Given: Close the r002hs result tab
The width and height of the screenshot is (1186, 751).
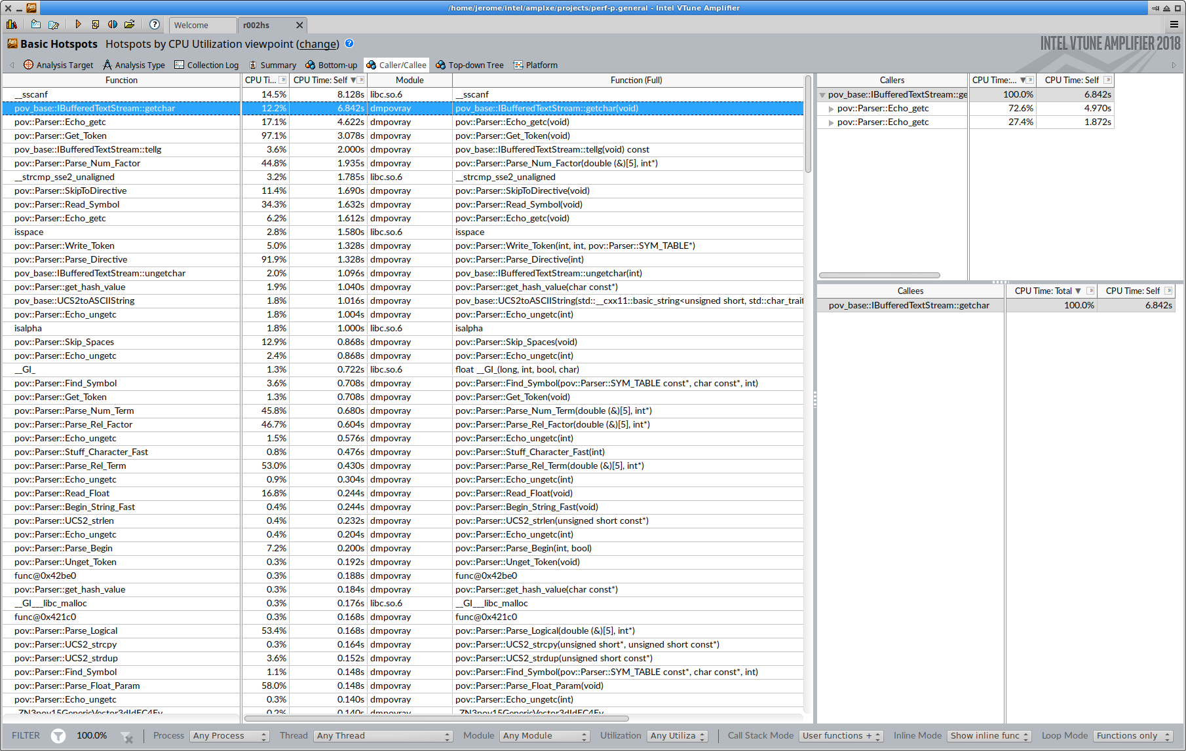Looking at the screenshot, I should (299, 25).
